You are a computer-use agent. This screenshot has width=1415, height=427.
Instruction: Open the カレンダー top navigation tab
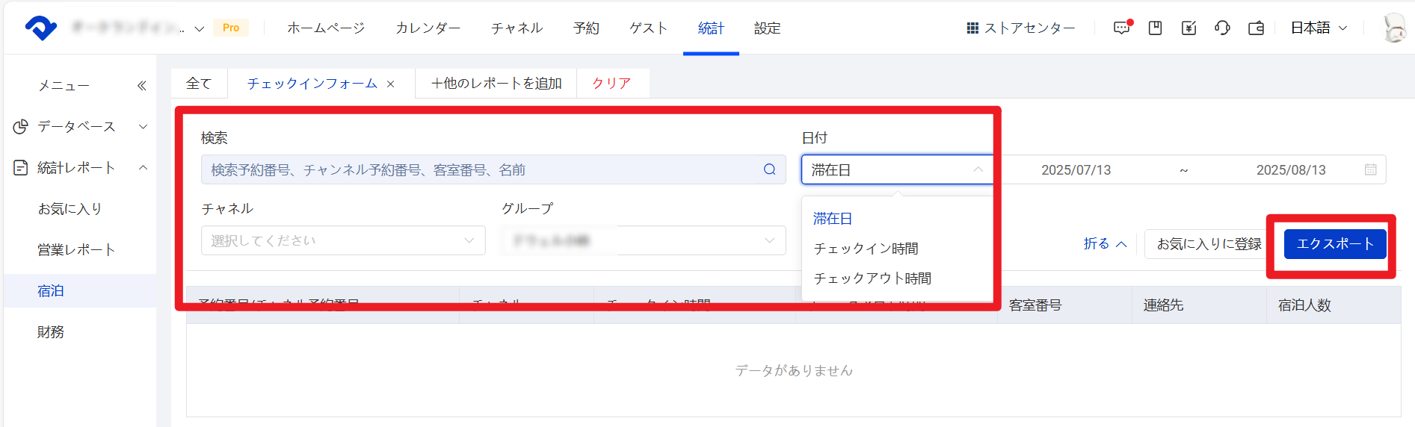428,28
